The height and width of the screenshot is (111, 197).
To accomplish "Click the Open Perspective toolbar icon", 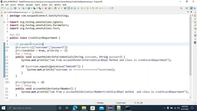I will point(187,8).
